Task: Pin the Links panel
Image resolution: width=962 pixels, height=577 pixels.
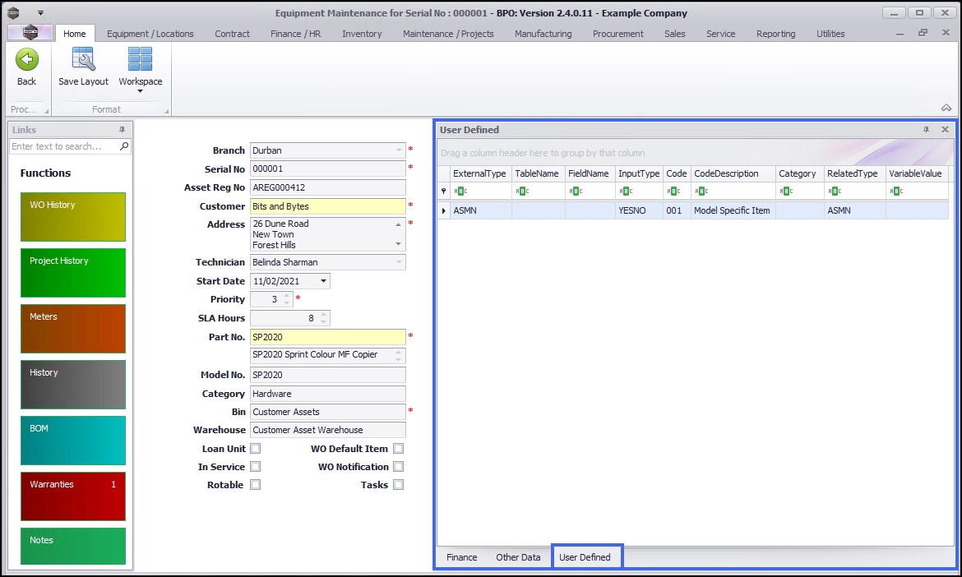Action: coord(123,130)
